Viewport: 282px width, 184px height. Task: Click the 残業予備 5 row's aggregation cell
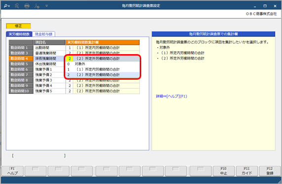click(x=106, y=91)
